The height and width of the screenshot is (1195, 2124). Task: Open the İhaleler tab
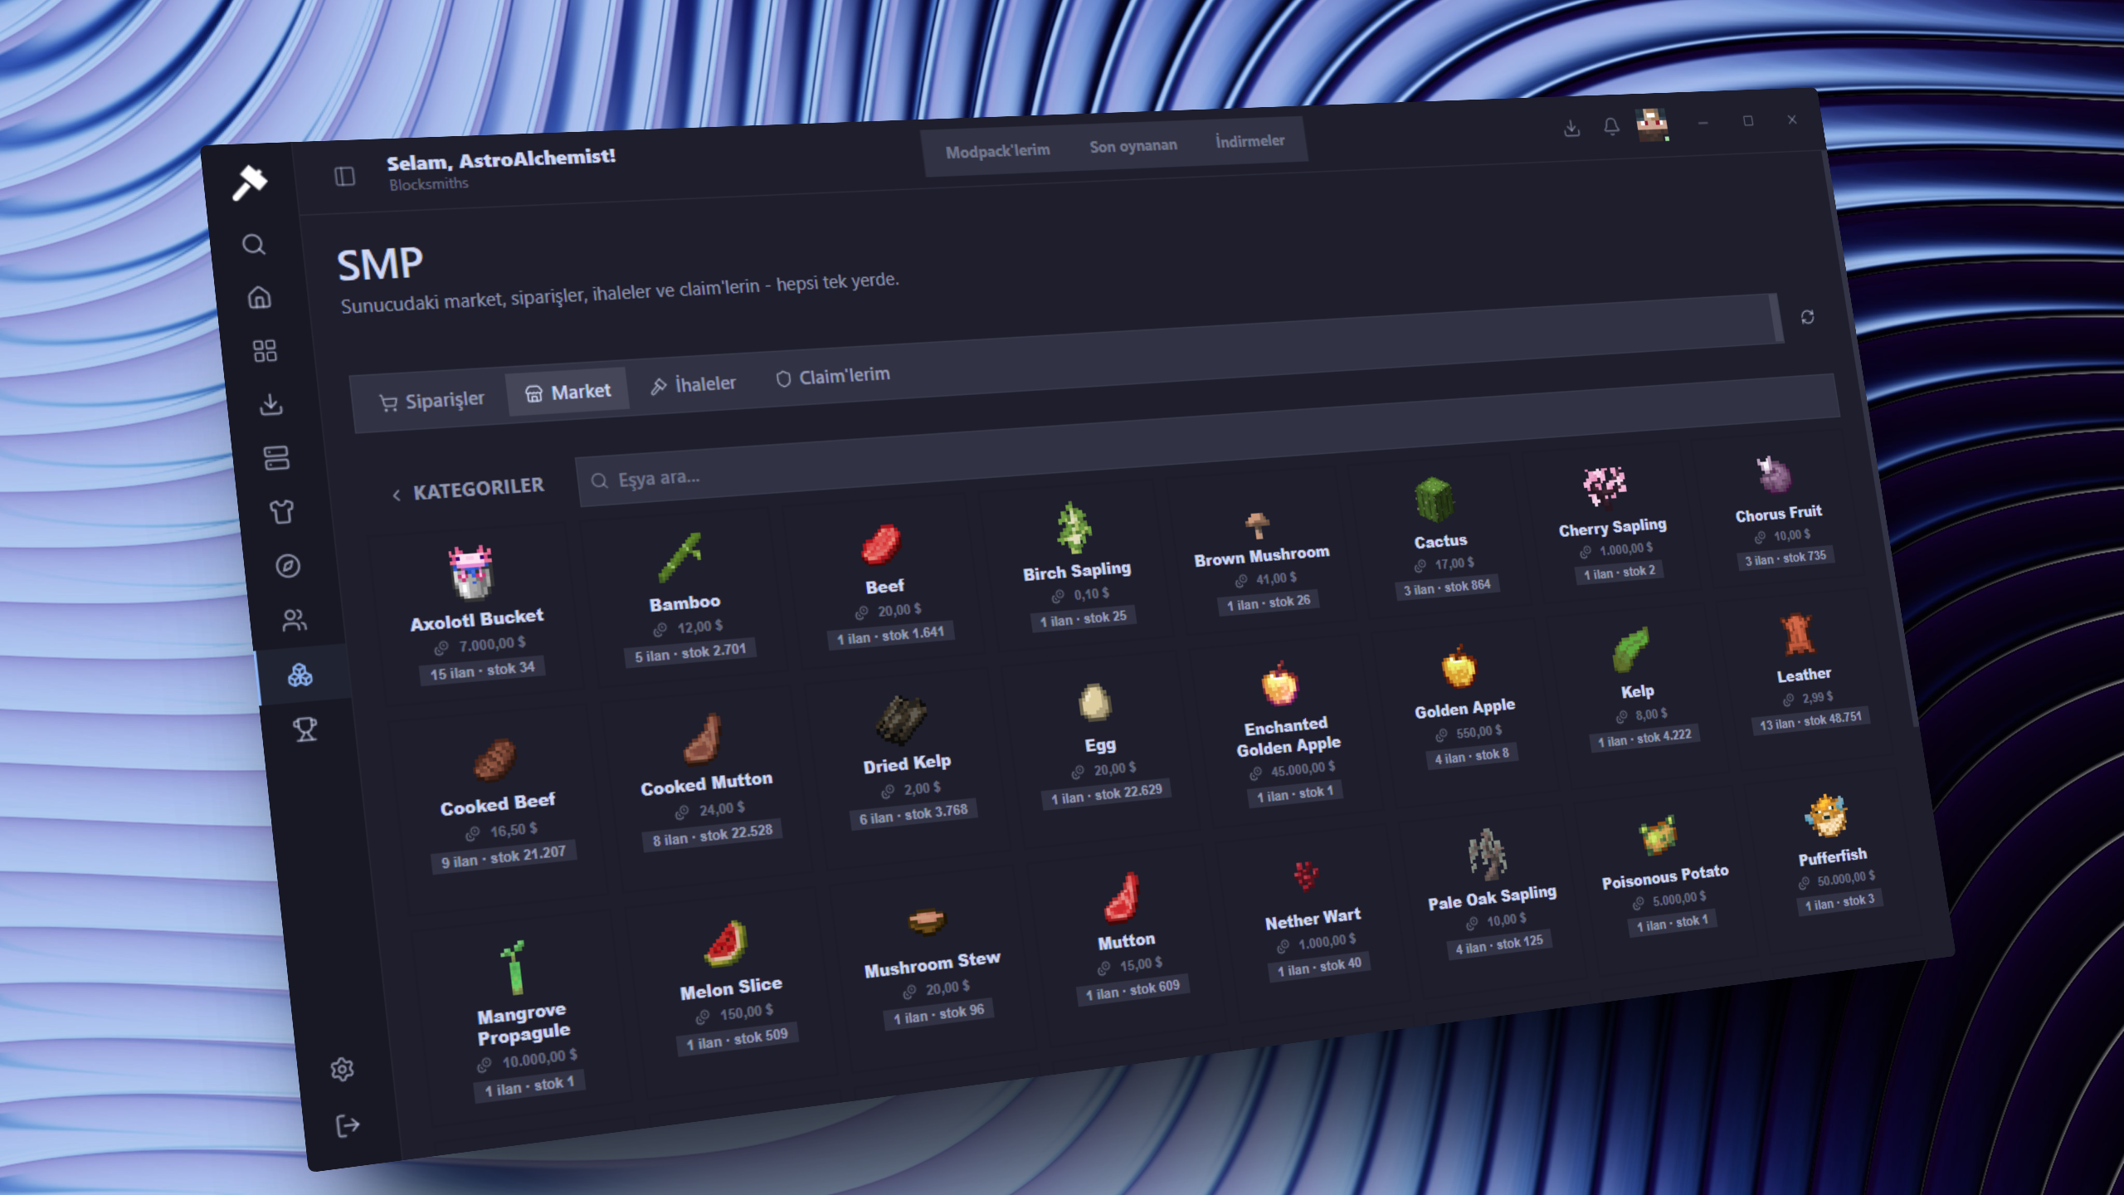coord(694,384)
